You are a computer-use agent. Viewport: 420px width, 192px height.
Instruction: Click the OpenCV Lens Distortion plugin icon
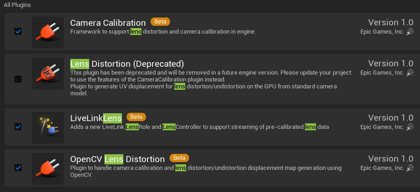point(48,168)
